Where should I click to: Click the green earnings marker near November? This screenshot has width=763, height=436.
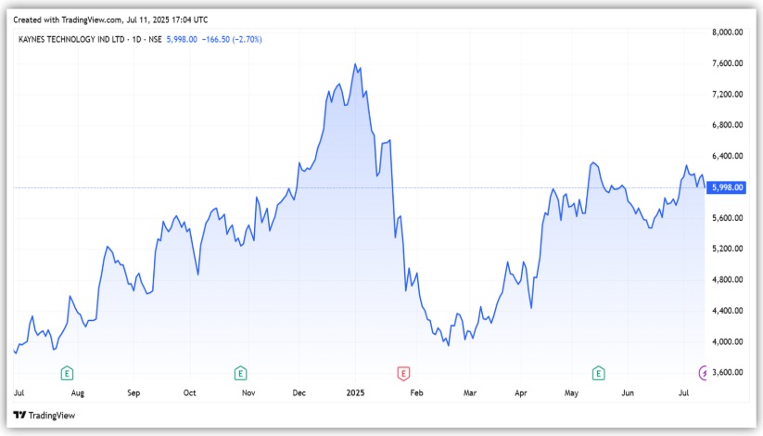click(240, 373)
